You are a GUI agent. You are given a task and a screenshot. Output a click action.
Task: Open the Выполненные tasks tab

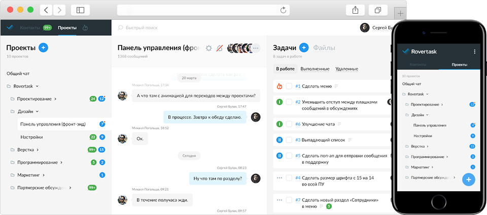click(315, 69)
